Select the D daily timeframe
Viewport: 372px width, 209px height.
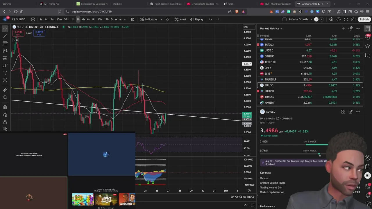112,19
